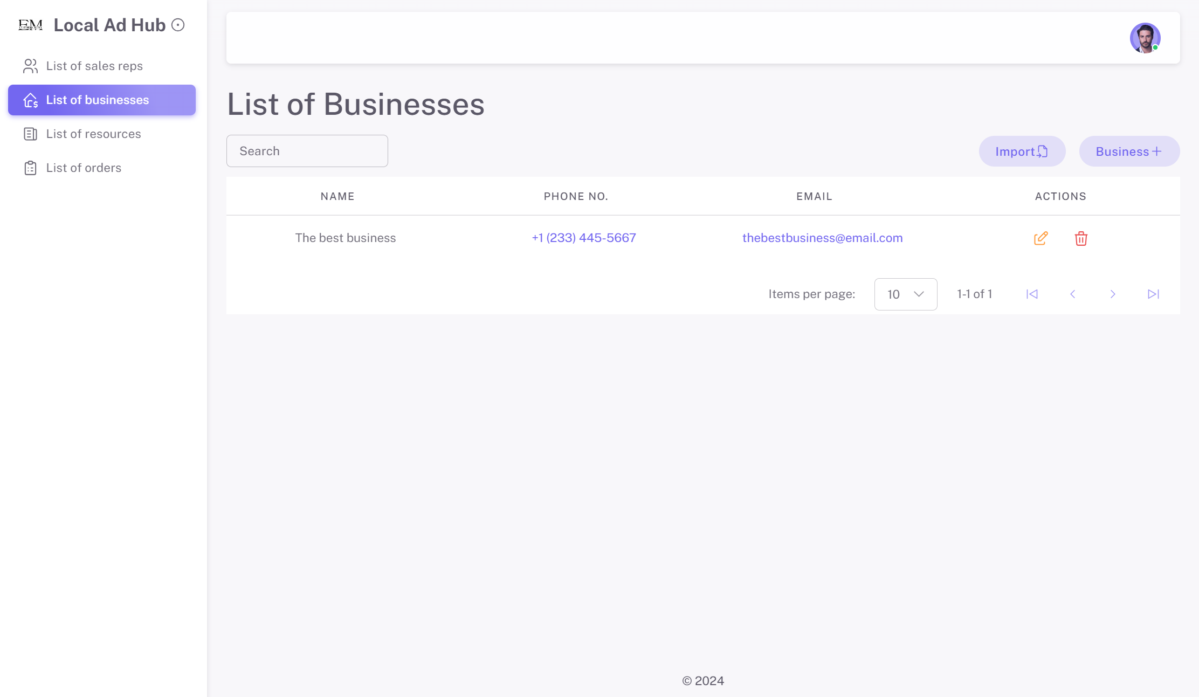Jump to last page icon
This screenshot has height=697, width=1199.
1153,294
